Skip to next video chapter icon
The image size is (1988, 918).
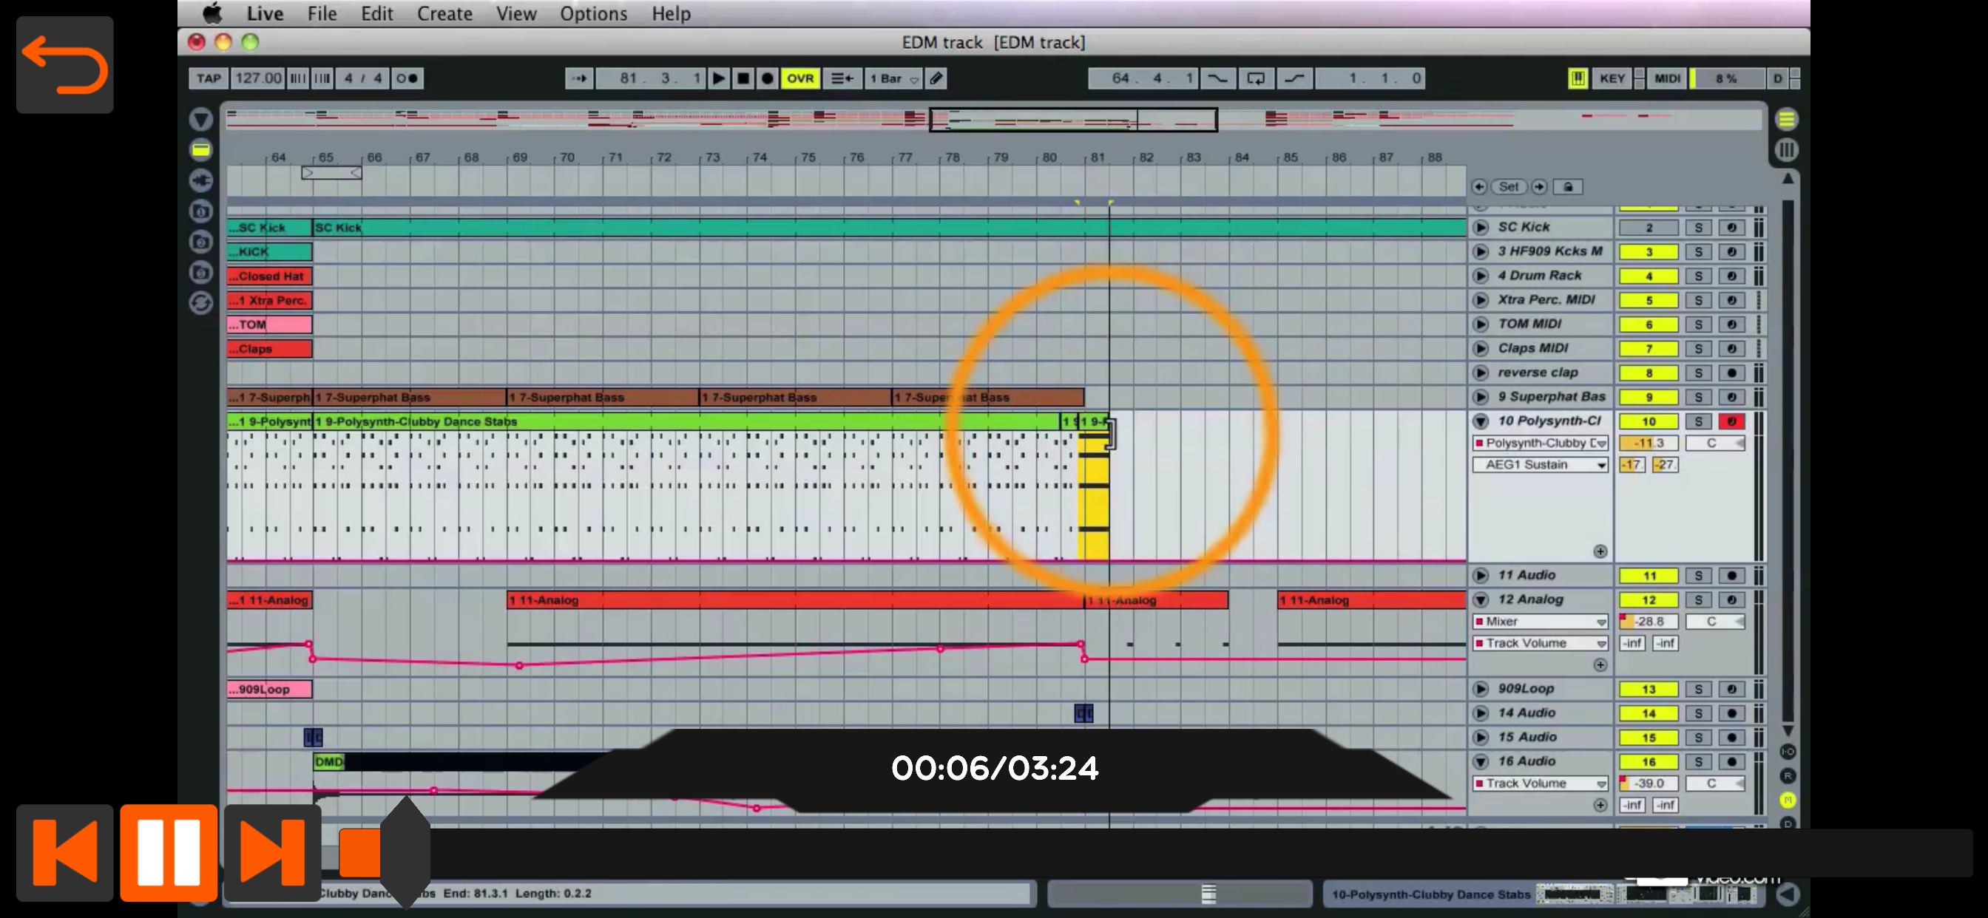[x=271, y=851]
